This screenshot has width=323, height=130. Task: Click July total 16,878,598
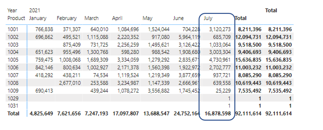click(218, 114)
